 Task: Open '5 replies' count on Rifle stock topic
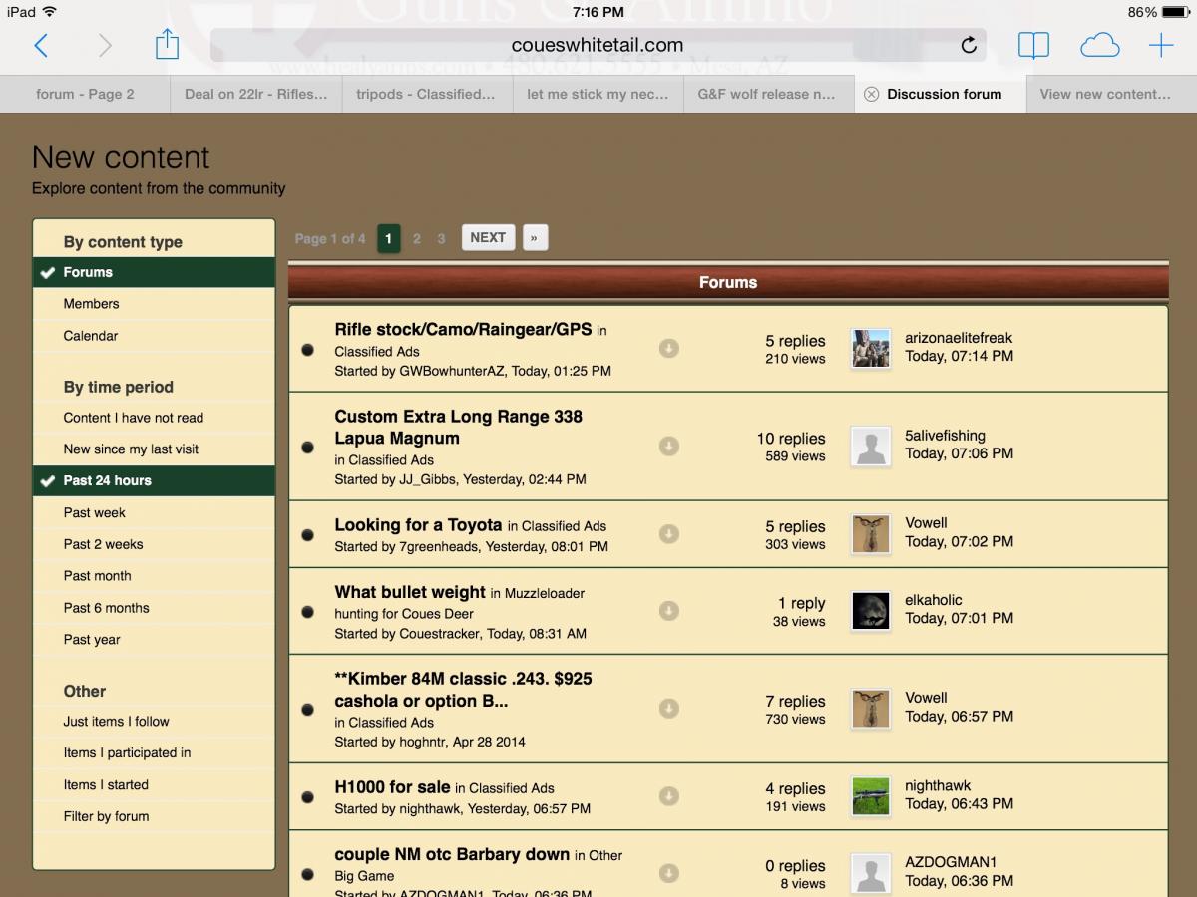pos(795,341)
